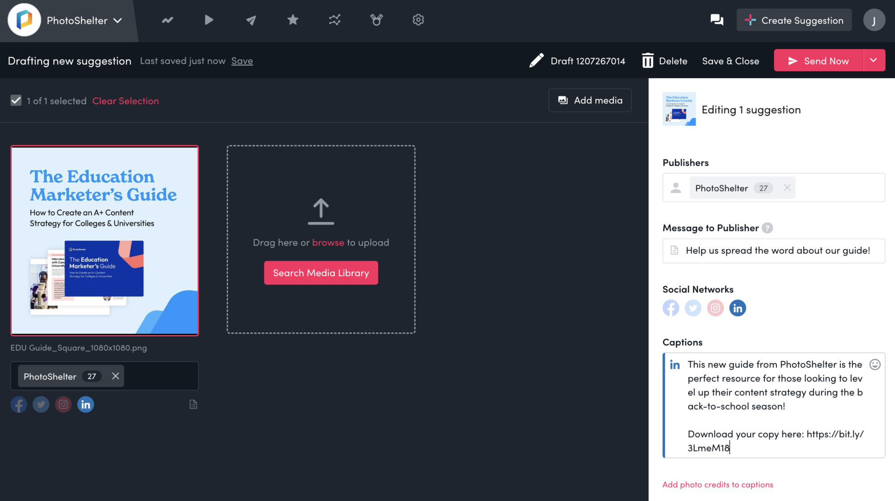The height and width of the screenshot is (501, 895).
Task: Click the location/targeting icon in toolbar
Action: tap(251, 20)
